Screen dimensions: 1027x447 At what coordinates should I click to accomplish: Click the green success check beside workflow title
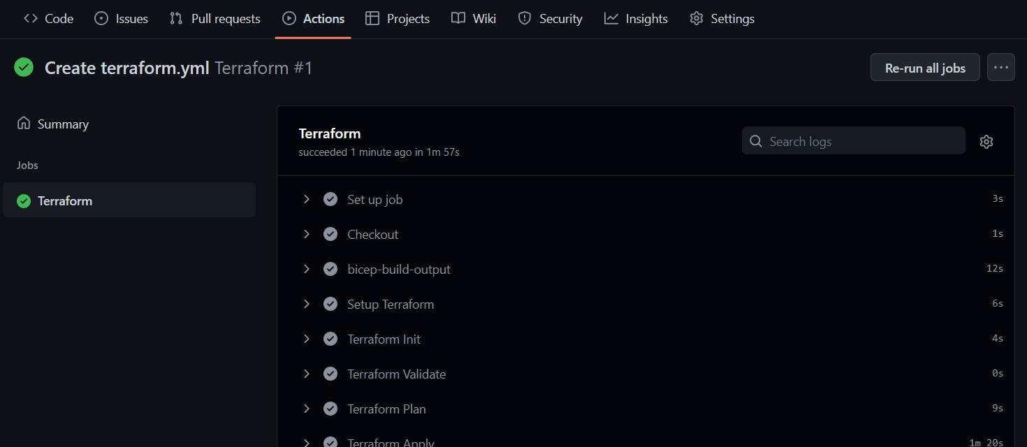[24, 68]
